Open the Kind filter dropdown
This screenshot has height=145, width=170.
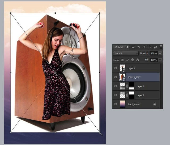[x=121, y=47]
